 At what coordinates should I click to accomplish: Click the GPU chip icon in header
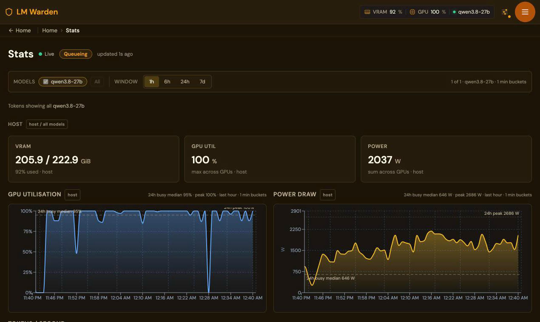pyautogui.click(x=412, y=12)
